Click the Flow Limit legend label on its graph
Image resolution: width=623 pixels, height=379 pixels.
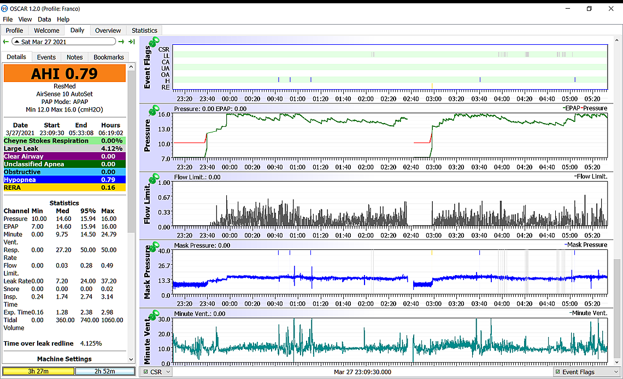click(x=591, y=177)
